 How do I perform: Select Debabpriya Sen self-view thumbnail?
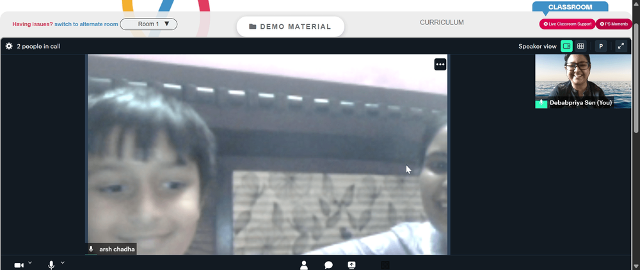point(583,81)
